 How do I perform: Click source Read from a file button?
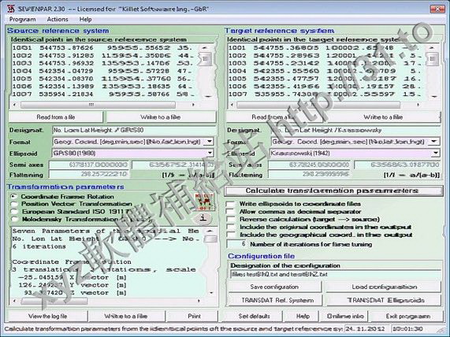[x=56, y=117]
